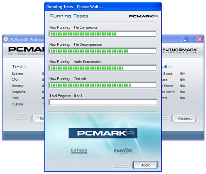Click the Audio Compression progress bar
The width and height of the screenshot is (206, 174).
tap(103, 68)
